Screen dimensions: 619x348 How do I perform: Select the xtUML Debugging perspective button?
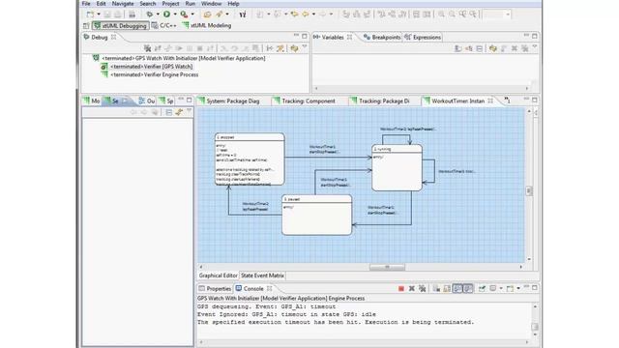point(120,26)
